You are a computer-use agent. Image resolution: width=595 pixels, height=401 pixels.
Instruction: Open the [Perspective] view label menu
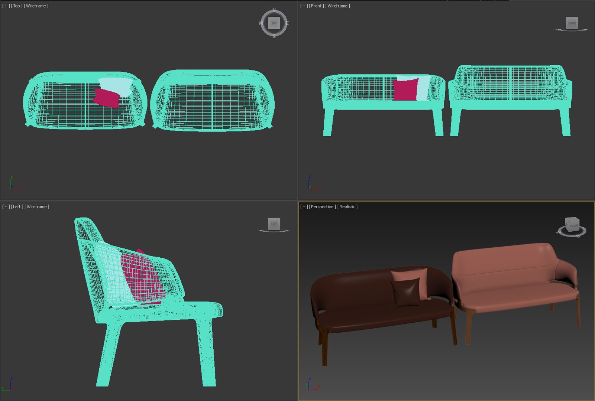(323, 207)
